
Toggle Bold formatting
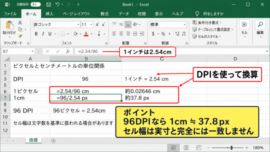pos(36,34)
